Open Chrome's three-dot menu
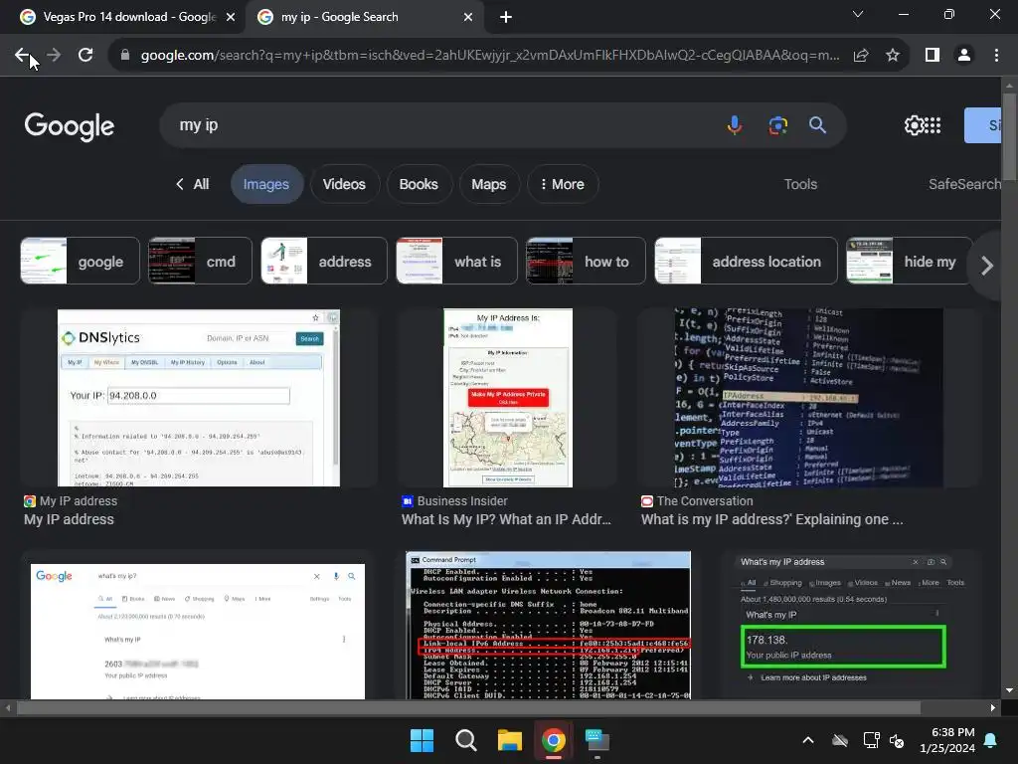 tap(996, 56)
